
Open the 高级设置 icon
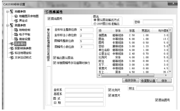[16, 39]
